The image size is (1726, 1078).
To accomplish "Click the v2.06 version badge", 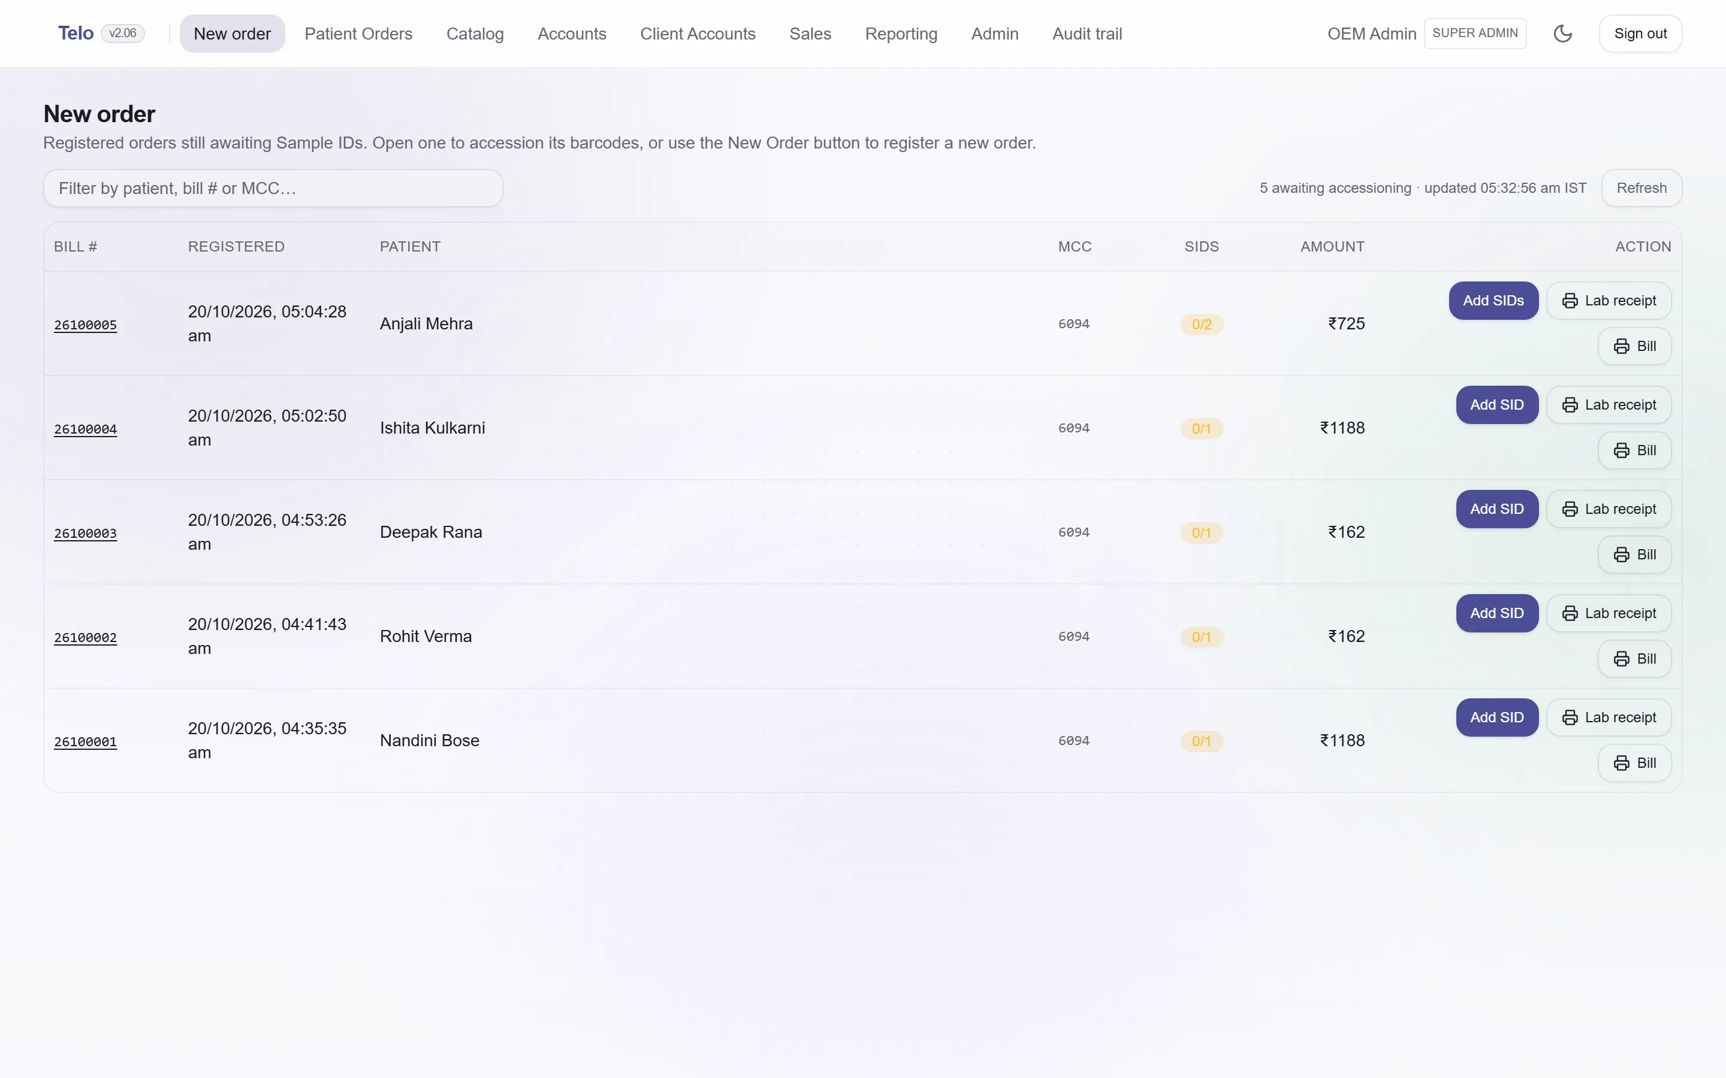I will coord(123,34).
